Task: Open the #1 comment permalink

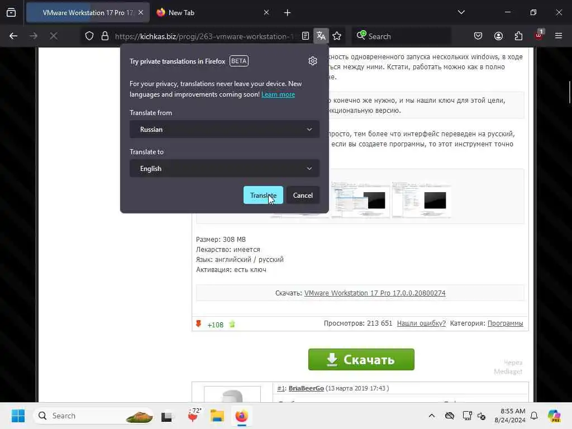Action: tap(280, 388)
